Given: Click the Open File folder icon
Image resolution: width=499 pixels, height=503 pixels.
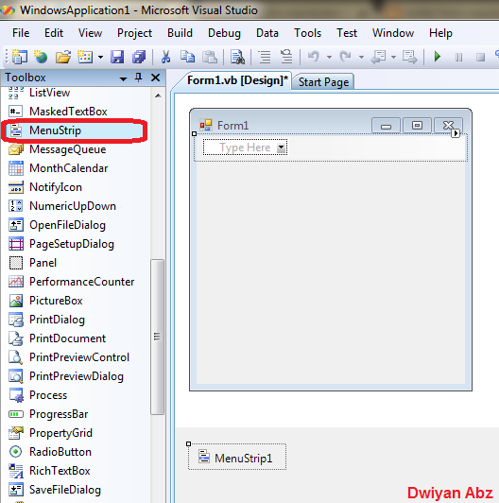Looking at the screenshot, I should pos(63,57).
